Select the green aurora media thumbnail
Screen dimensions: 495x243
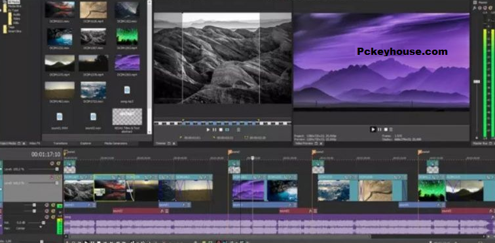click(x=127, y=36)
